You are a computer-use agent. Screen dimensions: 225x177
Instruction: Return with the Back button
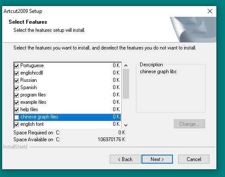[125, 159]
